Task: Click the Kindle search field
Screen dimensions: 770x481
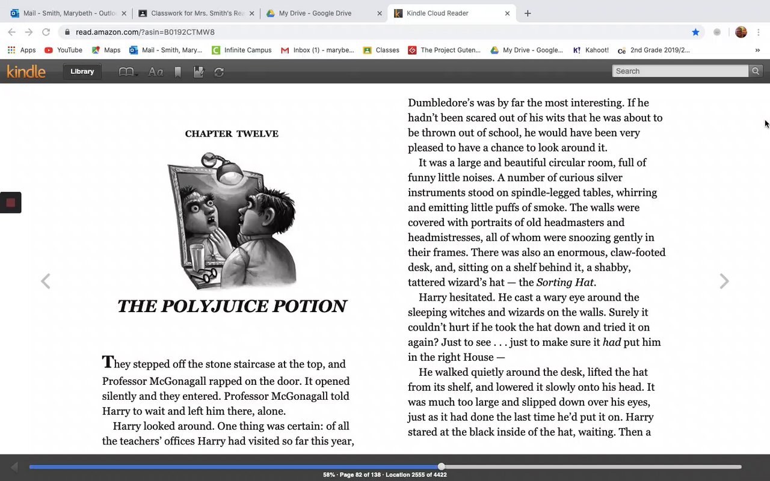Action: [680, 71]
